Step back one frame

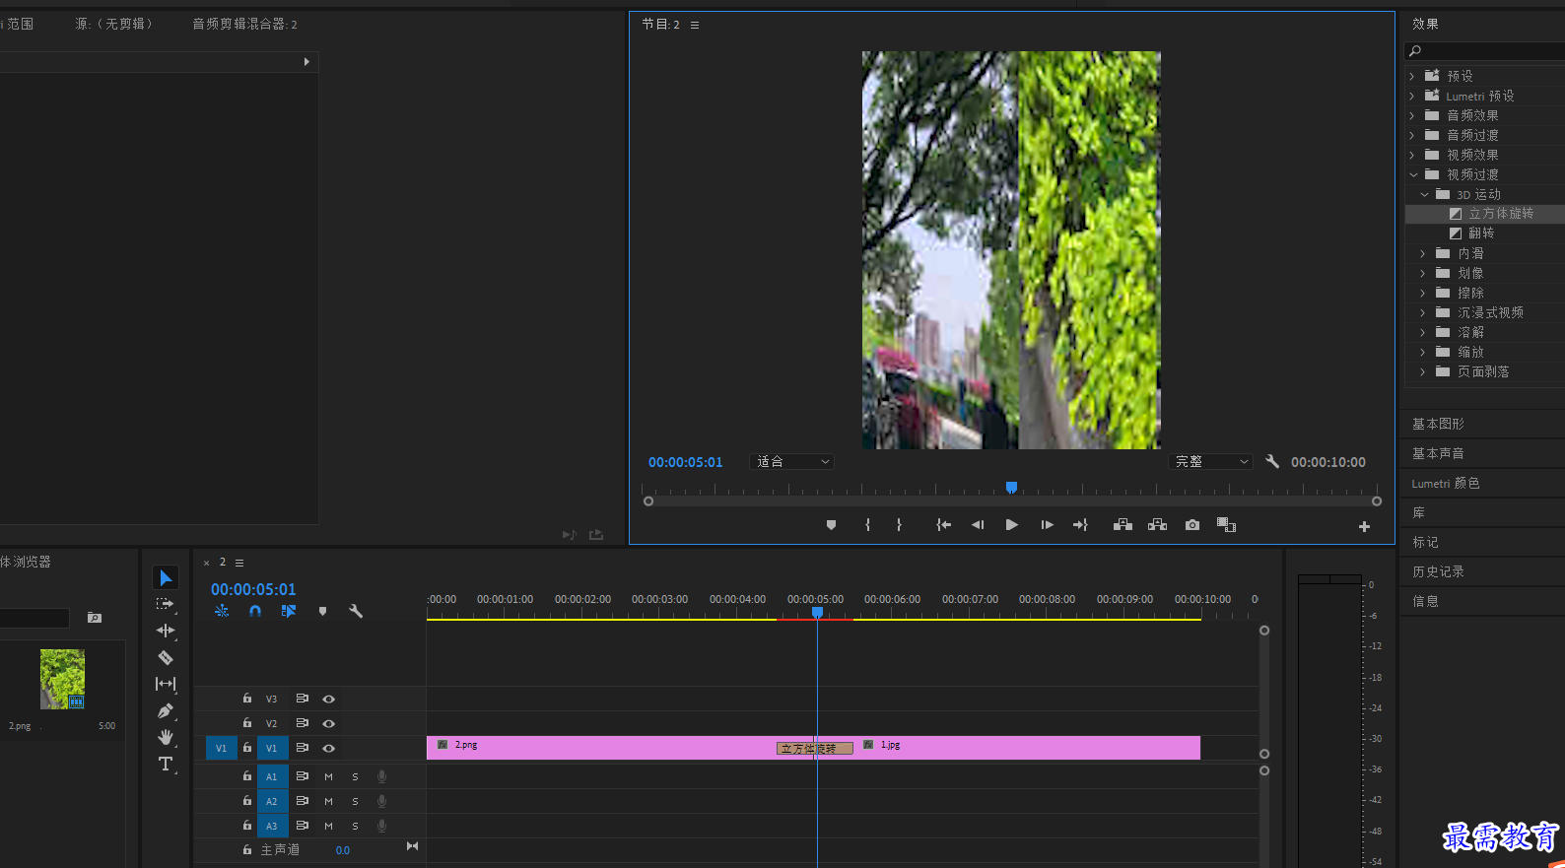click(978, 525)
